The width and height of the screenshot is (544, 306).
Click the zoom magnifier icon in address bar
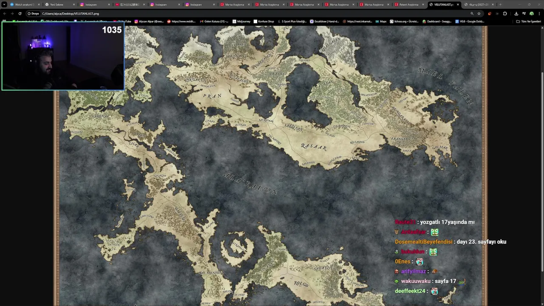pos(472,14)
